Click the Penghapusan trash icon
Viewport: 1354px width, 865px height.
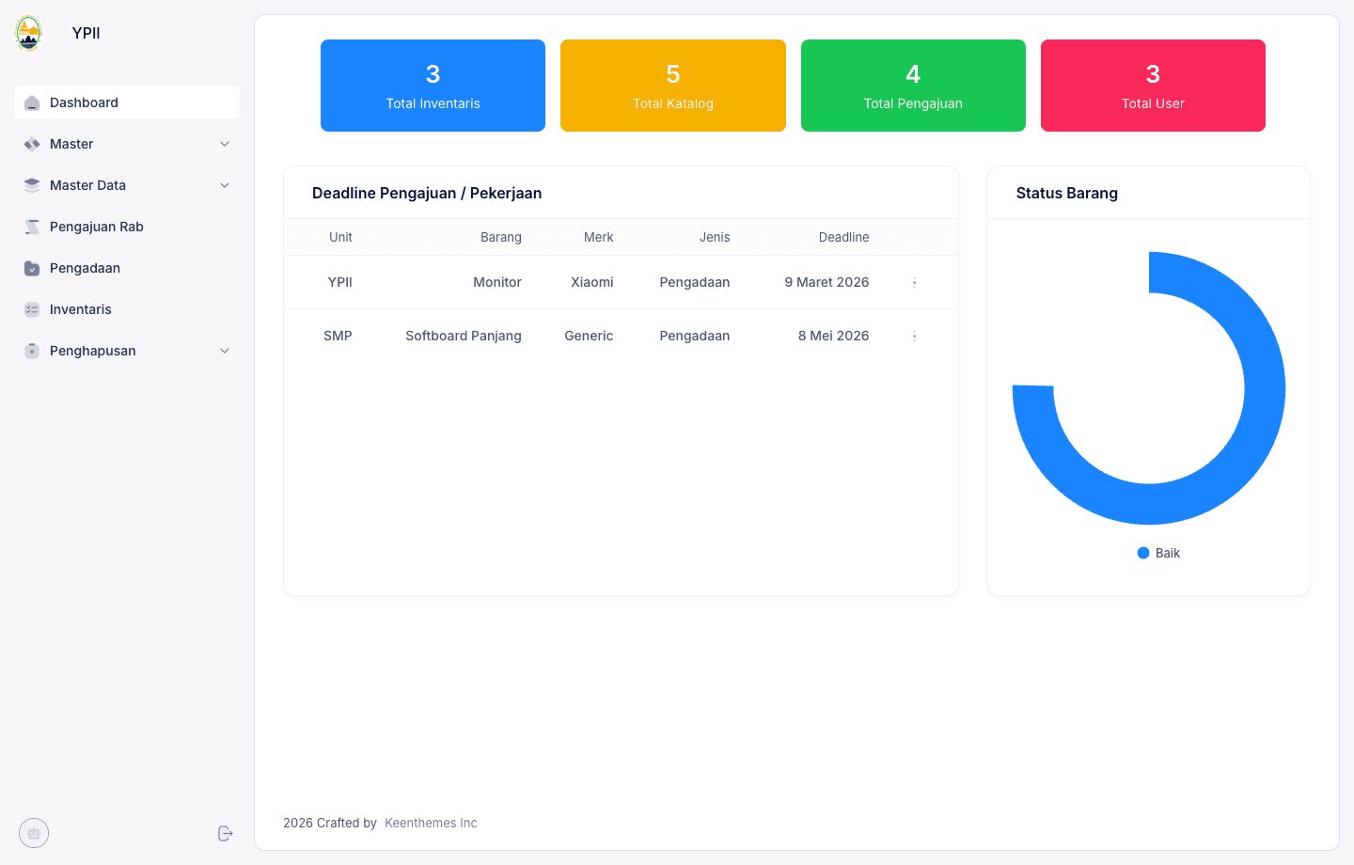click(32, 351)
